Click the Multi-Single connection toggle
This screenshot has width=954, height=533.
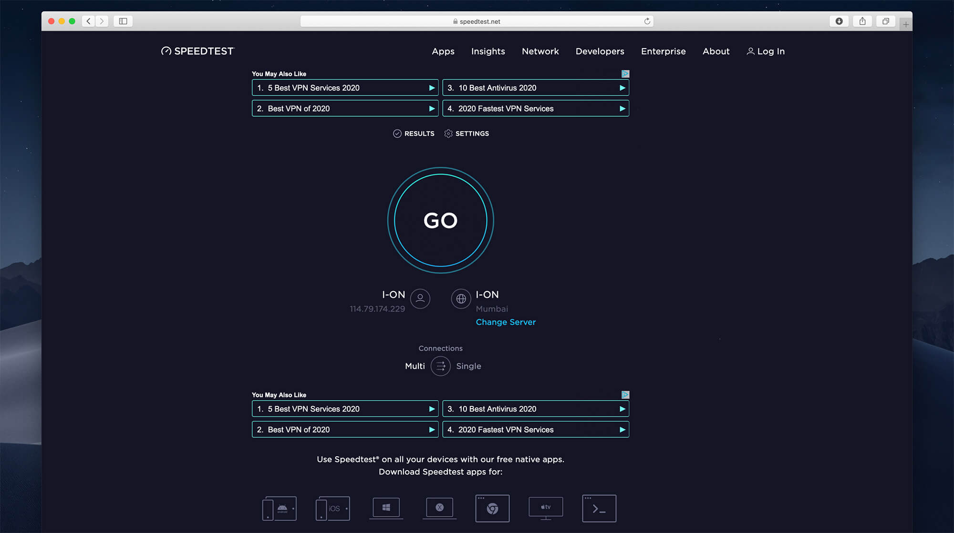coord(440,366)
